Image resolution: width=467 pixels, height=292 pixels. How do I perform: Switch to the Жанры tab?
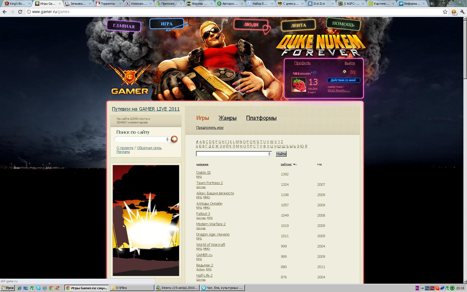tap(227, 118)
